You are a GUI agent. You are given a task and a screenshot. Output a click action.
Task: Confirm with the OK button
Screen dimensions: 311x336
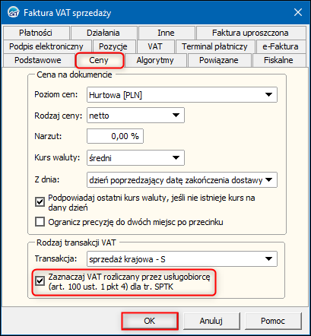point(150,321)
